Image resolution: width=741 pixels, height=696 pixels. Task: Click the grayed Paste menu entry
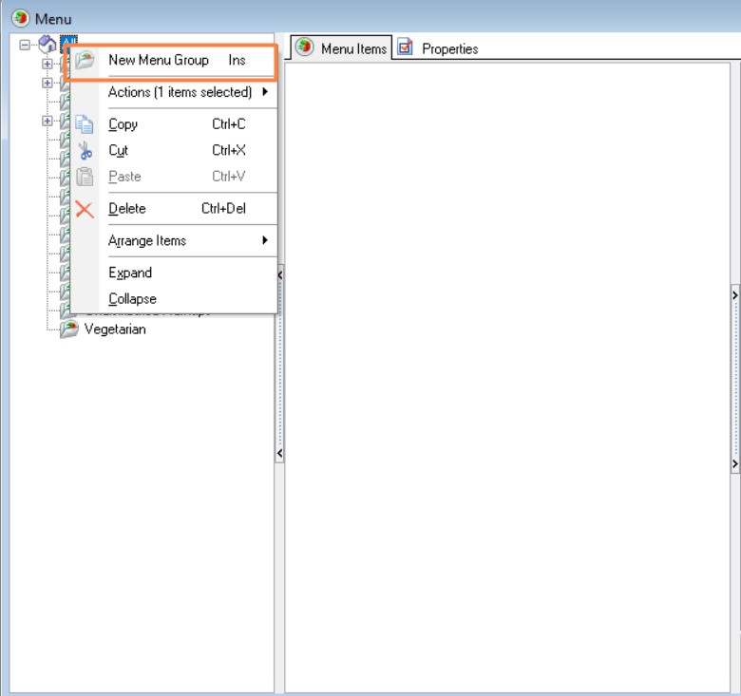(173, 176)
